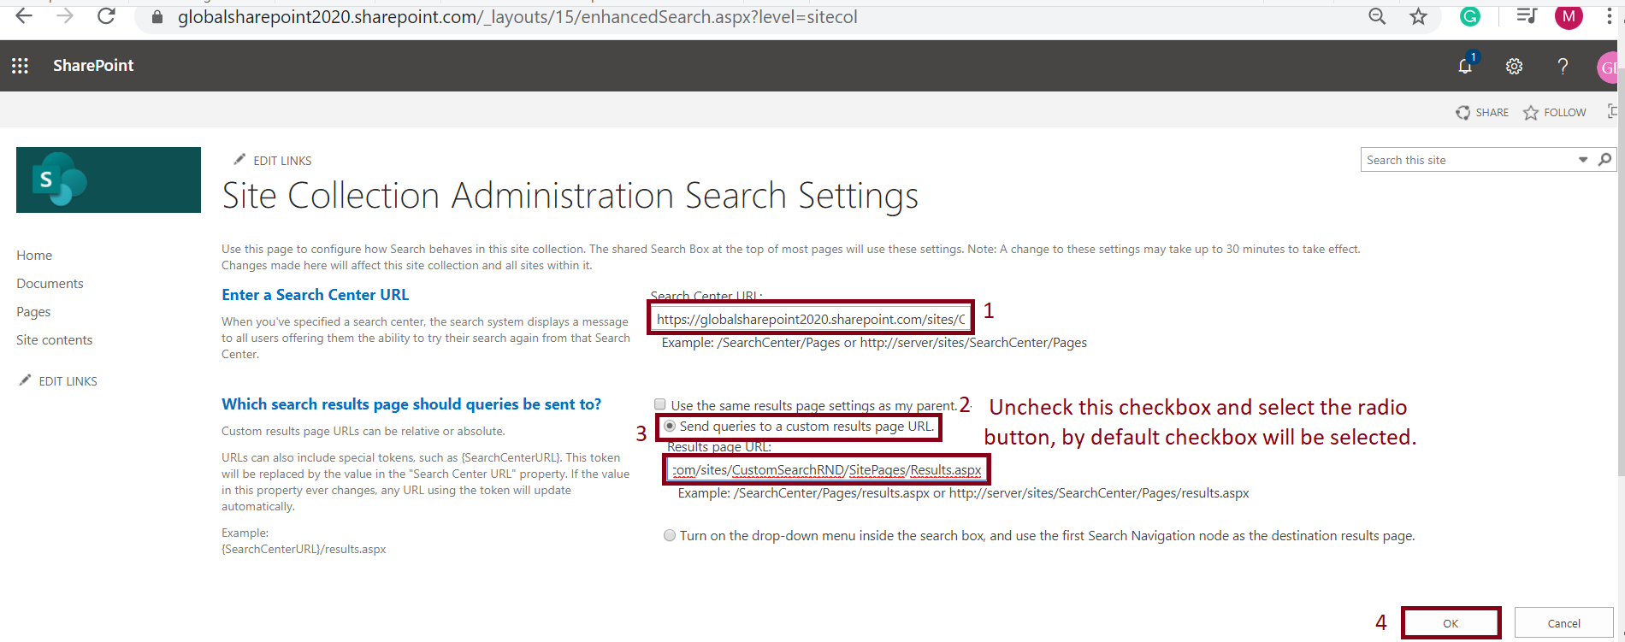Screen dimensions: 1625x642
Task: Open the help question mark
Action: coord(1563,66)
